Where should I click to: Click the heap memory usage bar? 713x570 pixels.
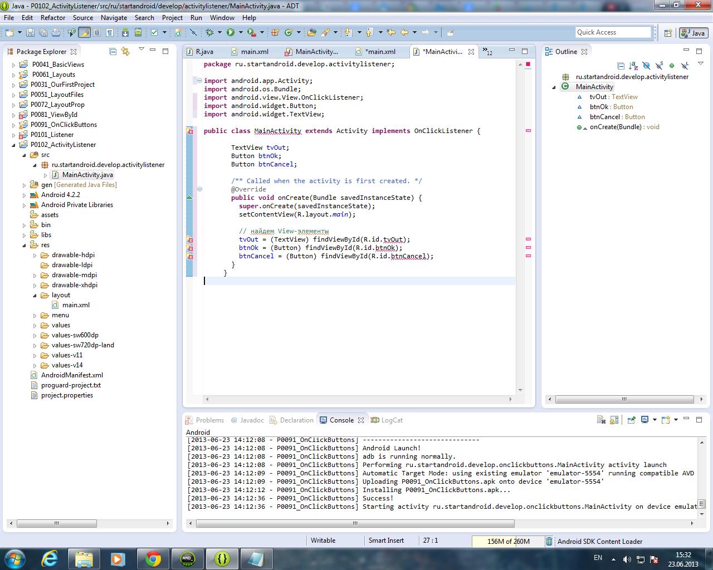coord(508,541)
